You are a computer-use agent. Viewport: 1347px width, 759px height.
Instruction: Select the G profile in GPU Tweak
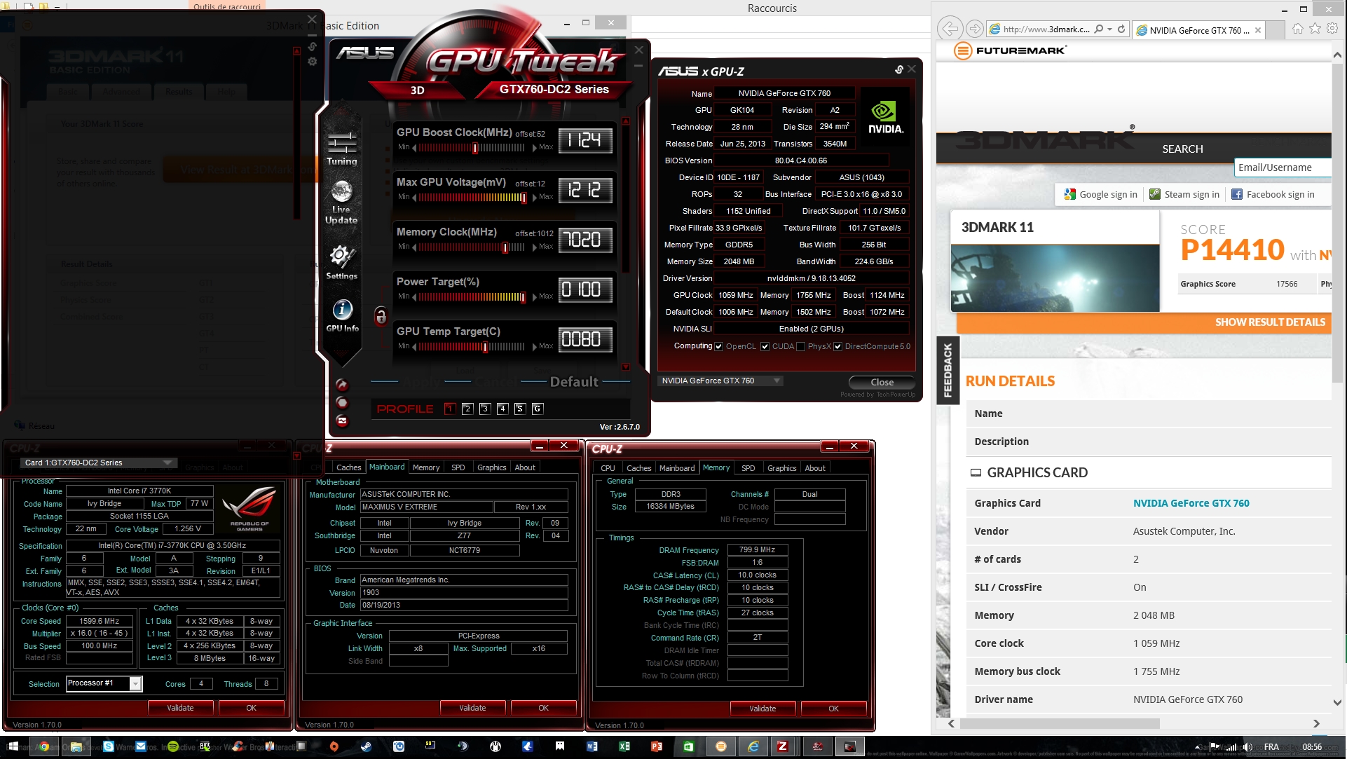(x=538, y=409)
